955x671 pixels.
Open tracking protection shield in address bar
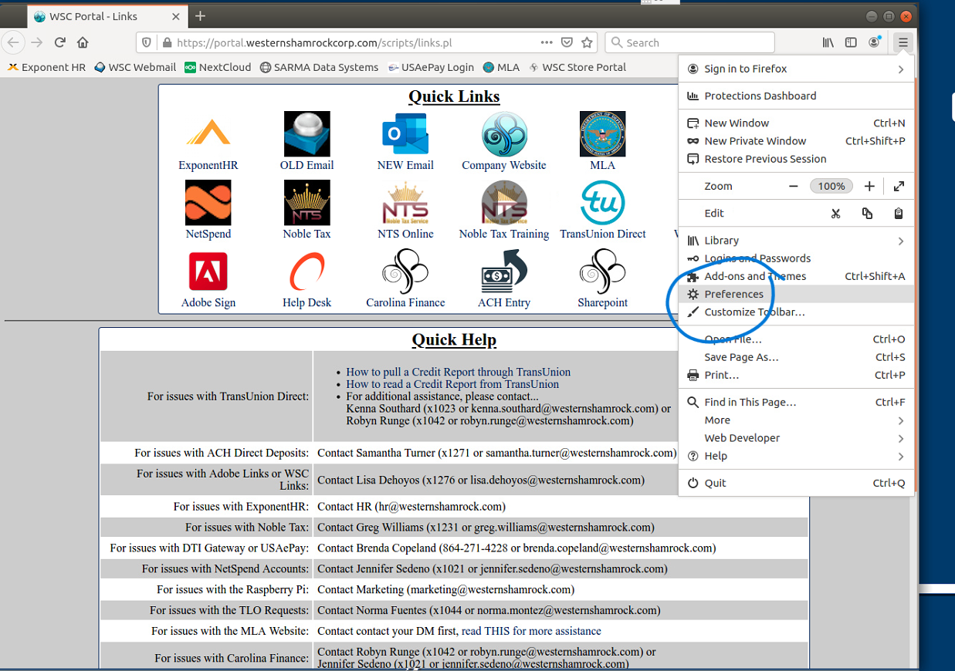(147, 42)
